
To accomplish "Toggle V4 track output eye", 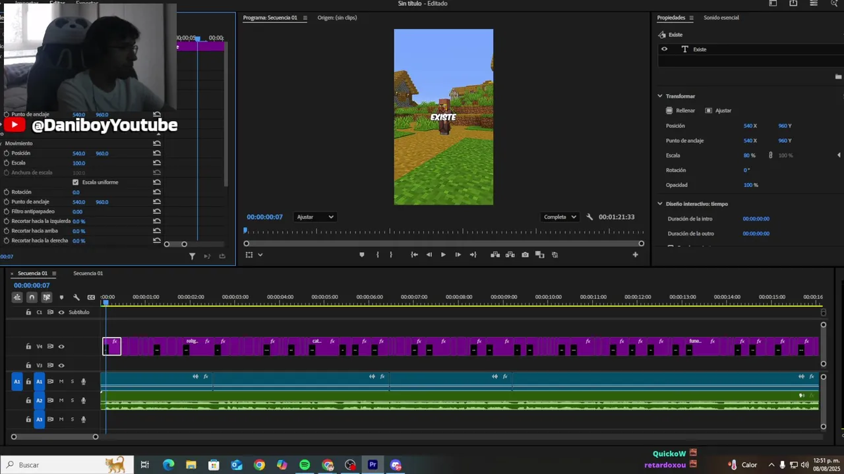I will click(x=61, y=346).
